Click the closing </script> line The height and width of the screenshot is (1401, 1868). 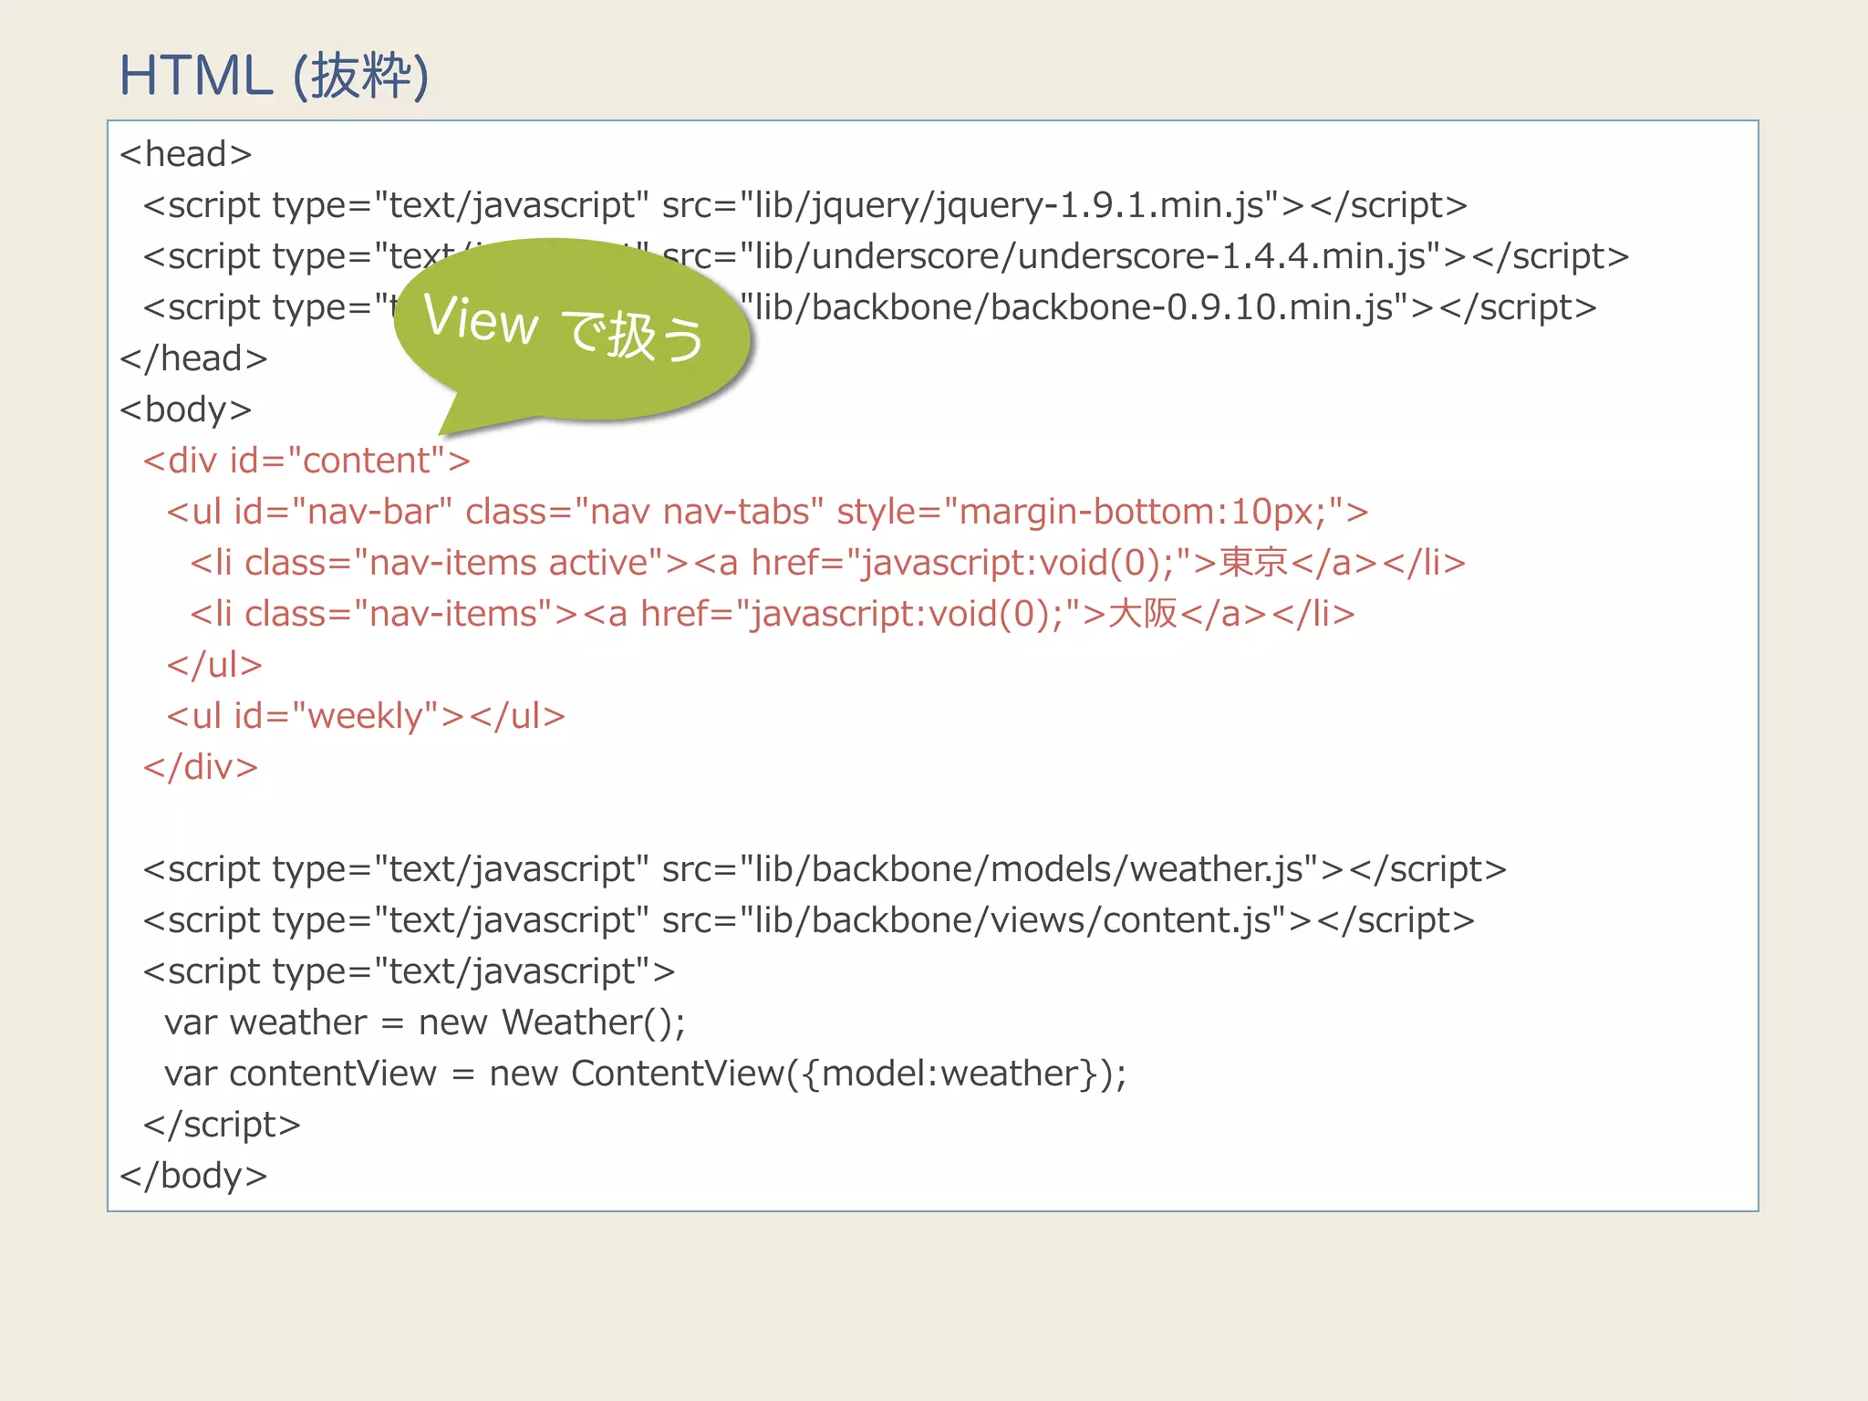coord(222,1125)
